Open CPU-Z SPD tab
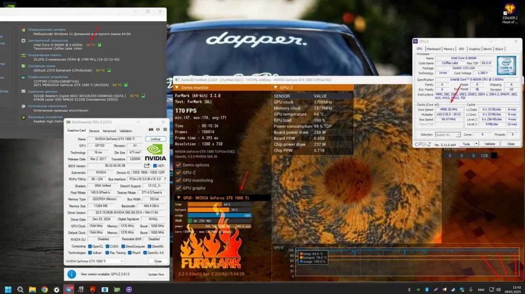 click(461, 49)
